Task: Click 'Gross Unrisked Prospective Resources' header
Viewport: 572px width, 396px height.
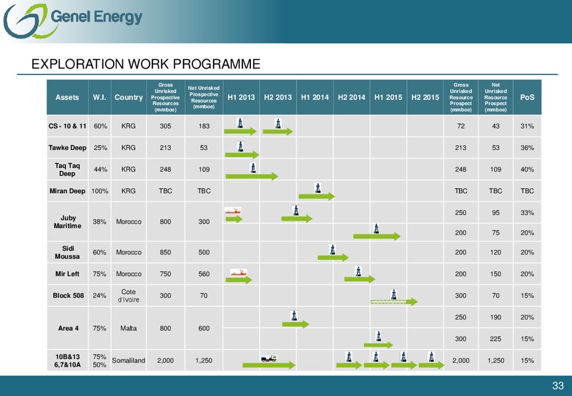Action: [165, 97]
